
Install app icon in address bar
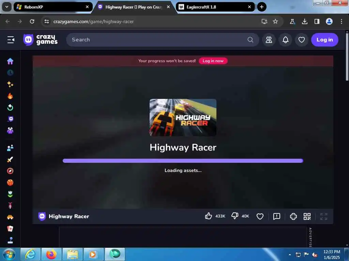point(264,21)
